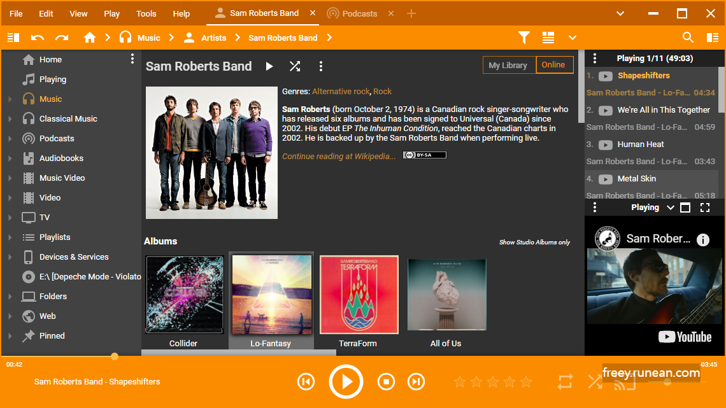This screenshot has height=408, width=726.
Task: Open preview panel three-dot menu
Action: point(595,208)
